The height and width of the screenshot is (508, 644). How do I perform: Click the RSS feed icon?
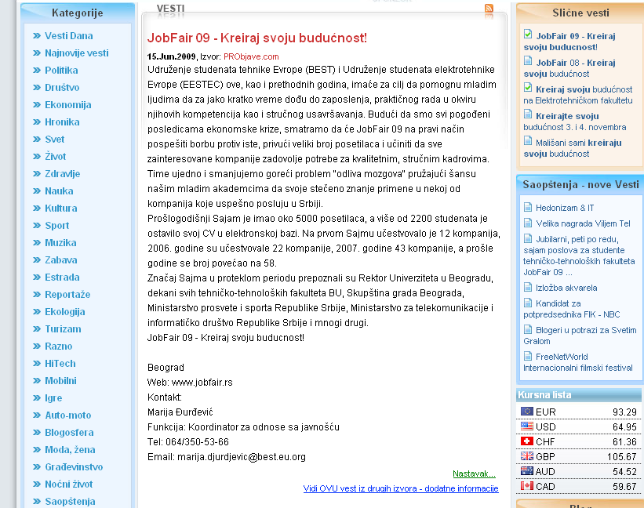(x=489, y=9)
